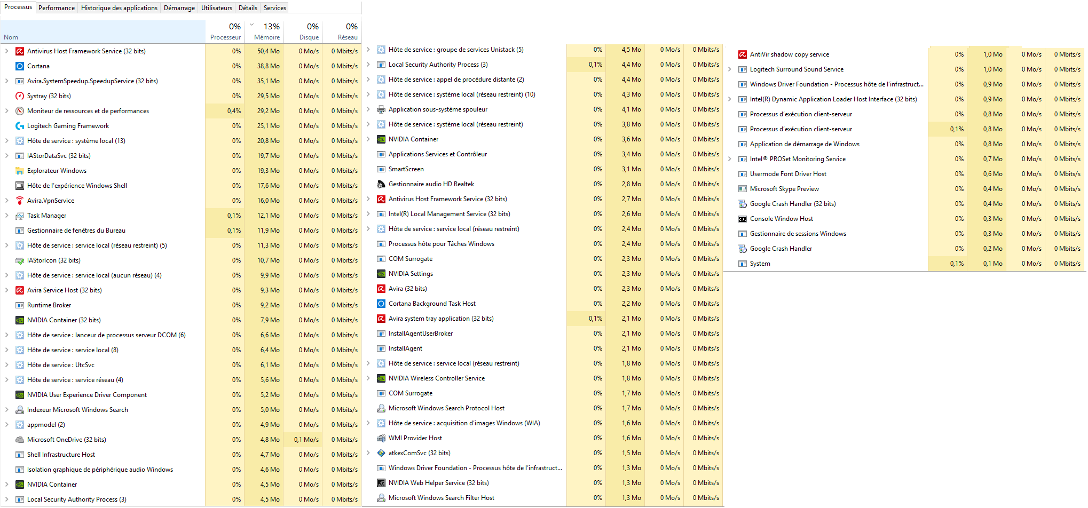1088x508 pixels.
Task: Switch to the Services tab
Action: coord(275,8)
